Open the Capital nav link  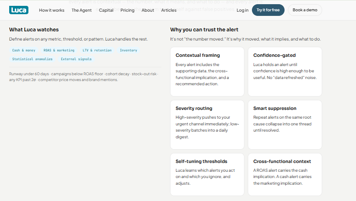106,10
